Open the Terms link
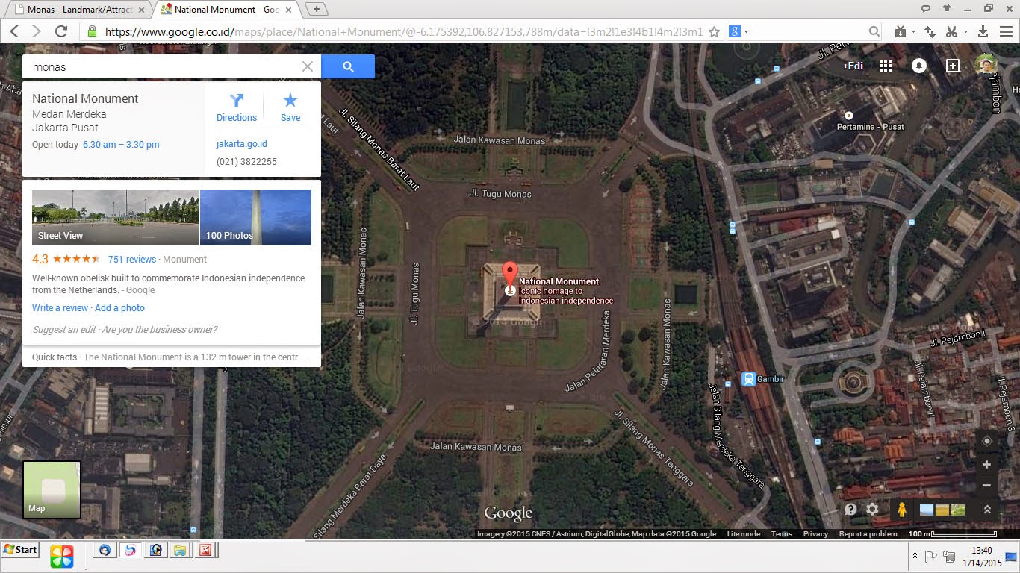This screenshot has width=1020, height=573. coord(782,534)
